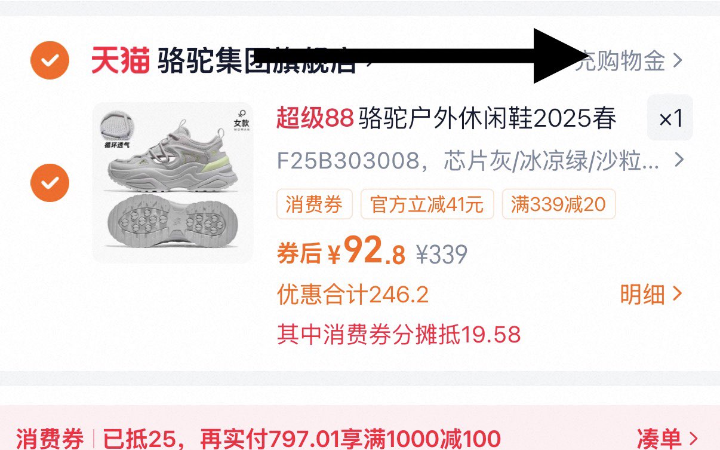The width and height of the screenshot is (720, 450).
Task: Tap the chevron next to 购物金
Action: (678, 61)
